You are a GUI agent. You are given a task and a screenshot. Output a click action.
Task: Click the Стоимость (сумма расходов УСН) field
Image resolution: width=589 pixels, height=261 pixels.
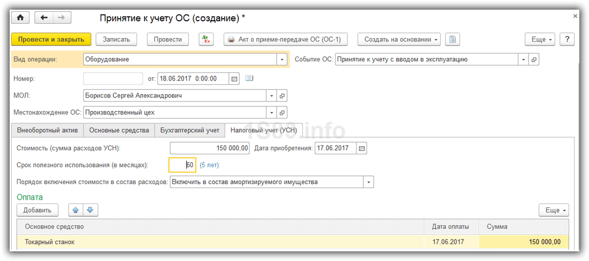[210, 148]
